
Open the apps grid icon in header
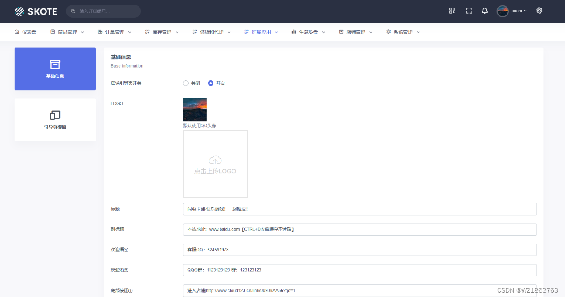[452, 11]
